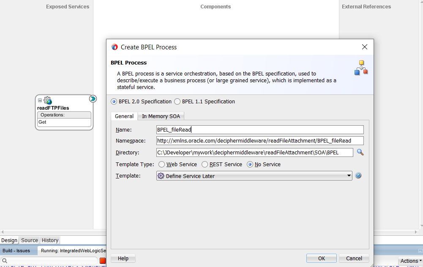Collapse the readFTPFiles service box

coord(40,100)
